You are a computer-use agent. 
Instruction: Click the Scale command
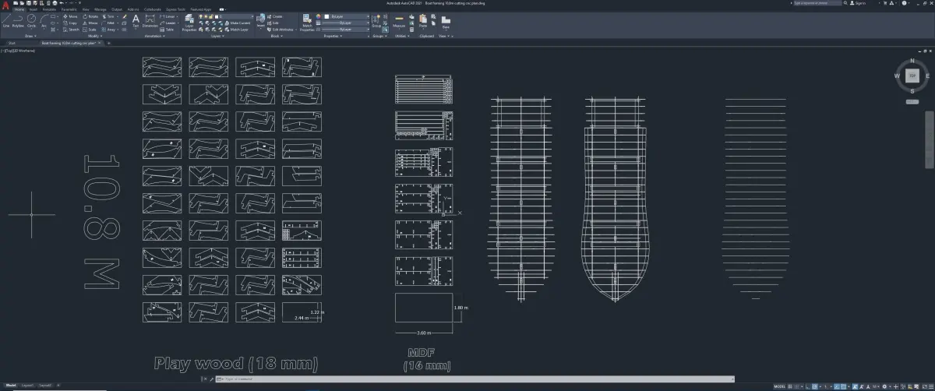[x=90, y=30]
